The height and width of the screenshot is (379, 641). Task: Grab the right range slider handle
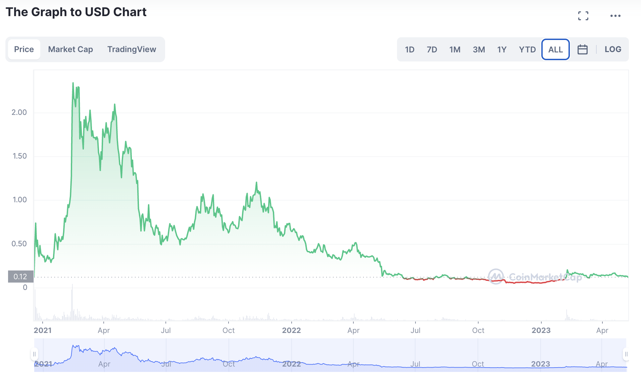coord(626,354)
